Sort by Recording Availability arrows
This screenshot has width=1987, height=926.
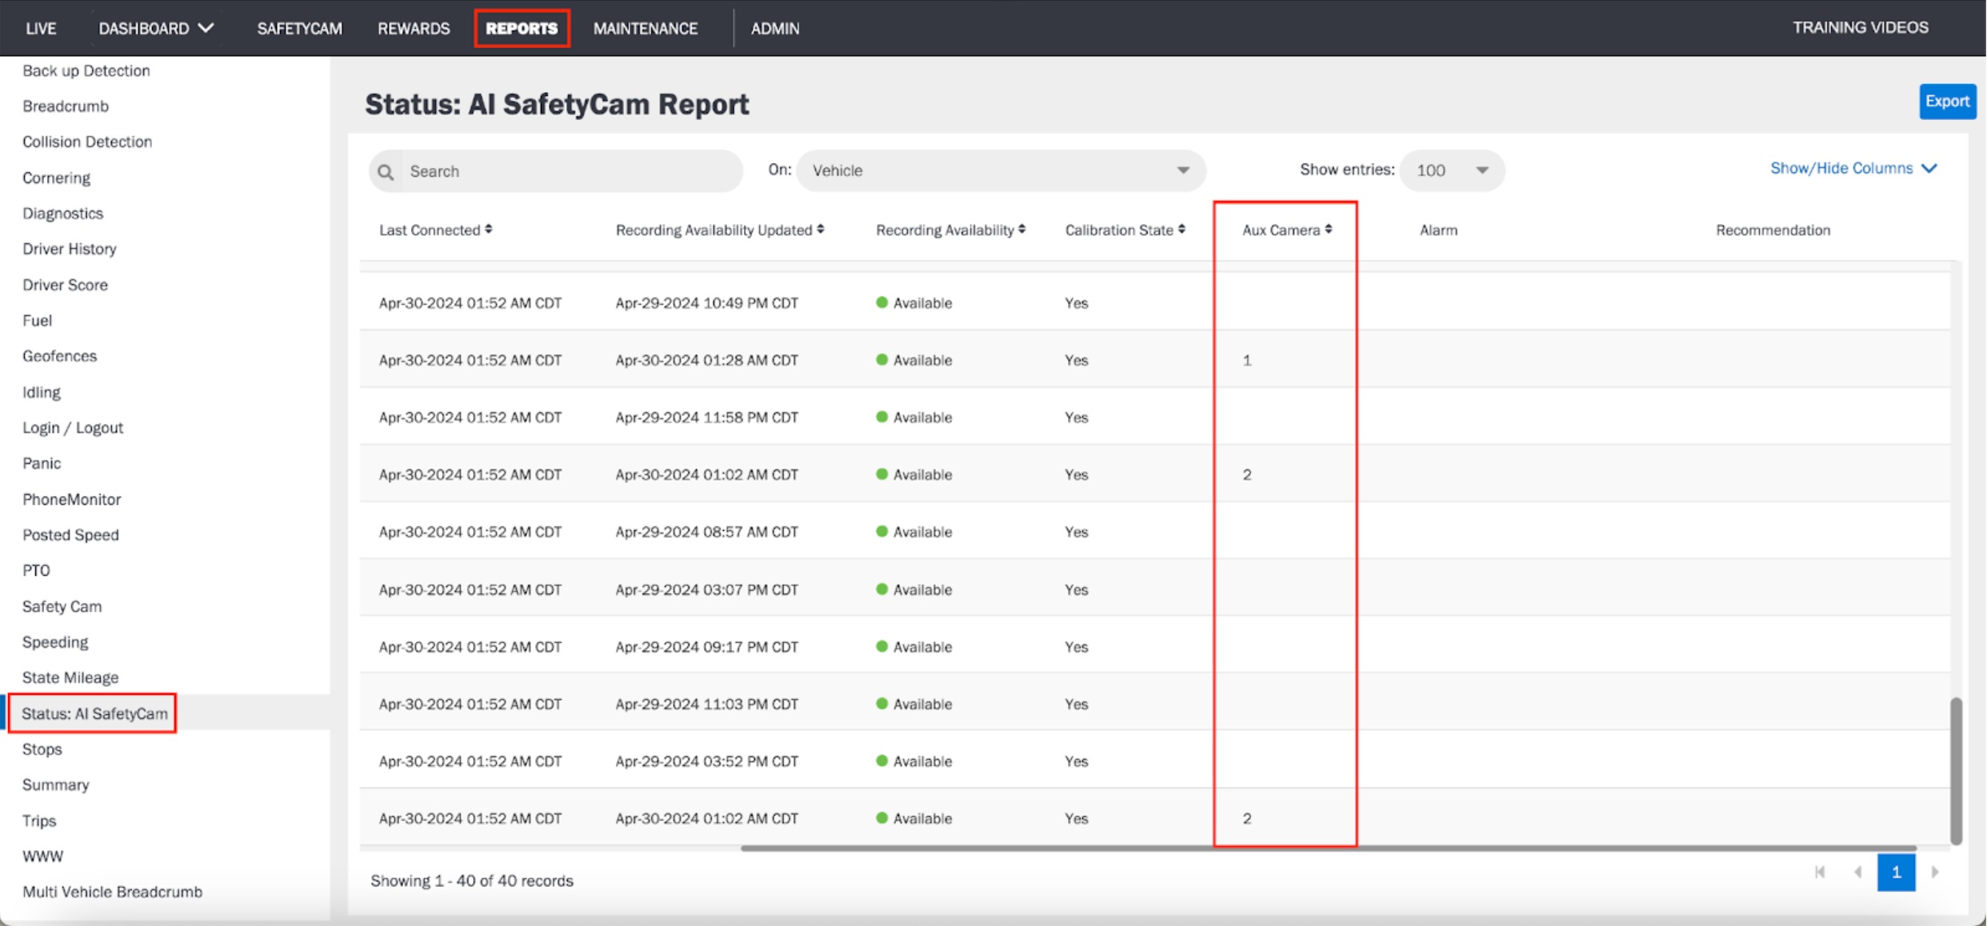[1022, 230]
